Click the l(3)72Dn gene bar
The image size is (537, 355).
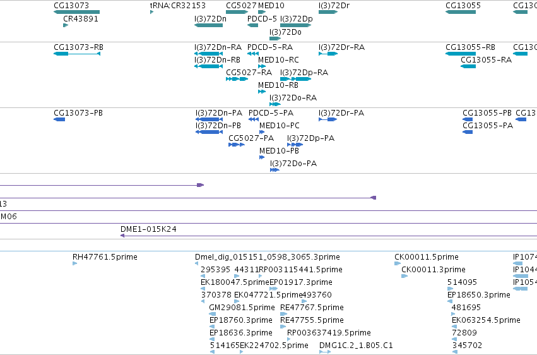point(208,25)
